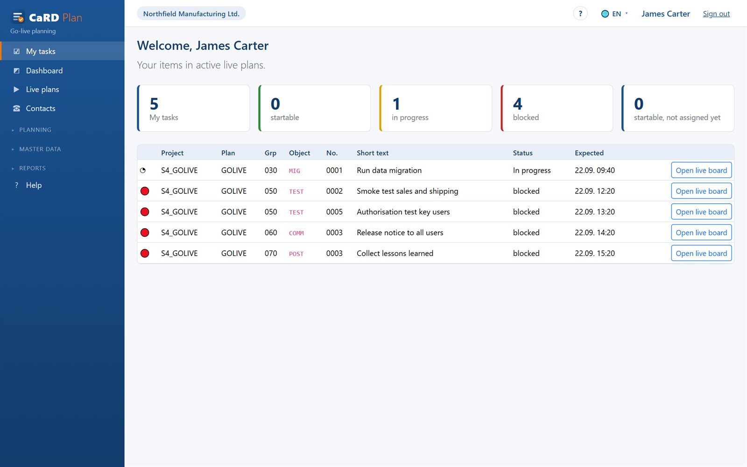Click red blocked indicator for Authorisation test key users
Viewport: 747px width, 467px height.
[145, 212]
